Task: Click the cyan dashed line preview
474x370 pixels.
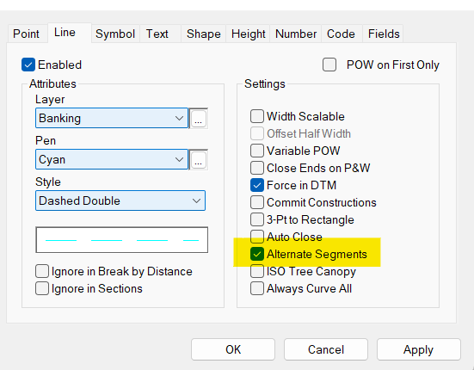Action: [122, 240]
